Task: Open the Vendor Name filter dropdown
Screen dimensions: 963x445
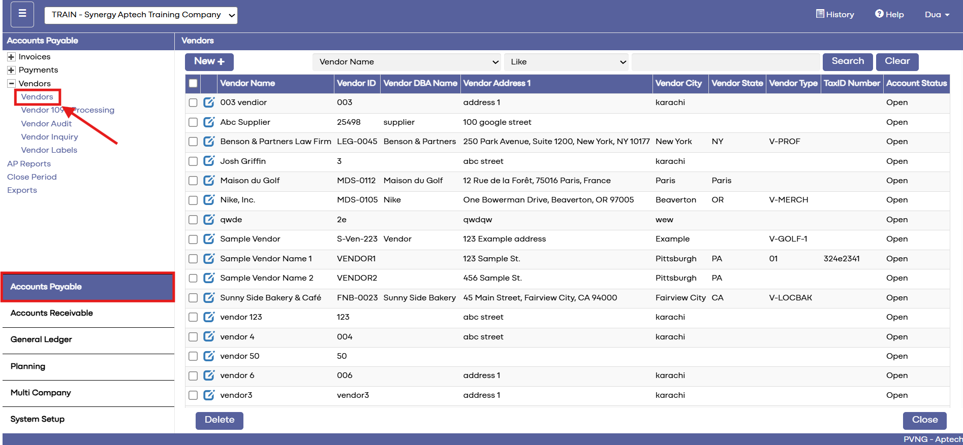Action: [x=407, y=62]
